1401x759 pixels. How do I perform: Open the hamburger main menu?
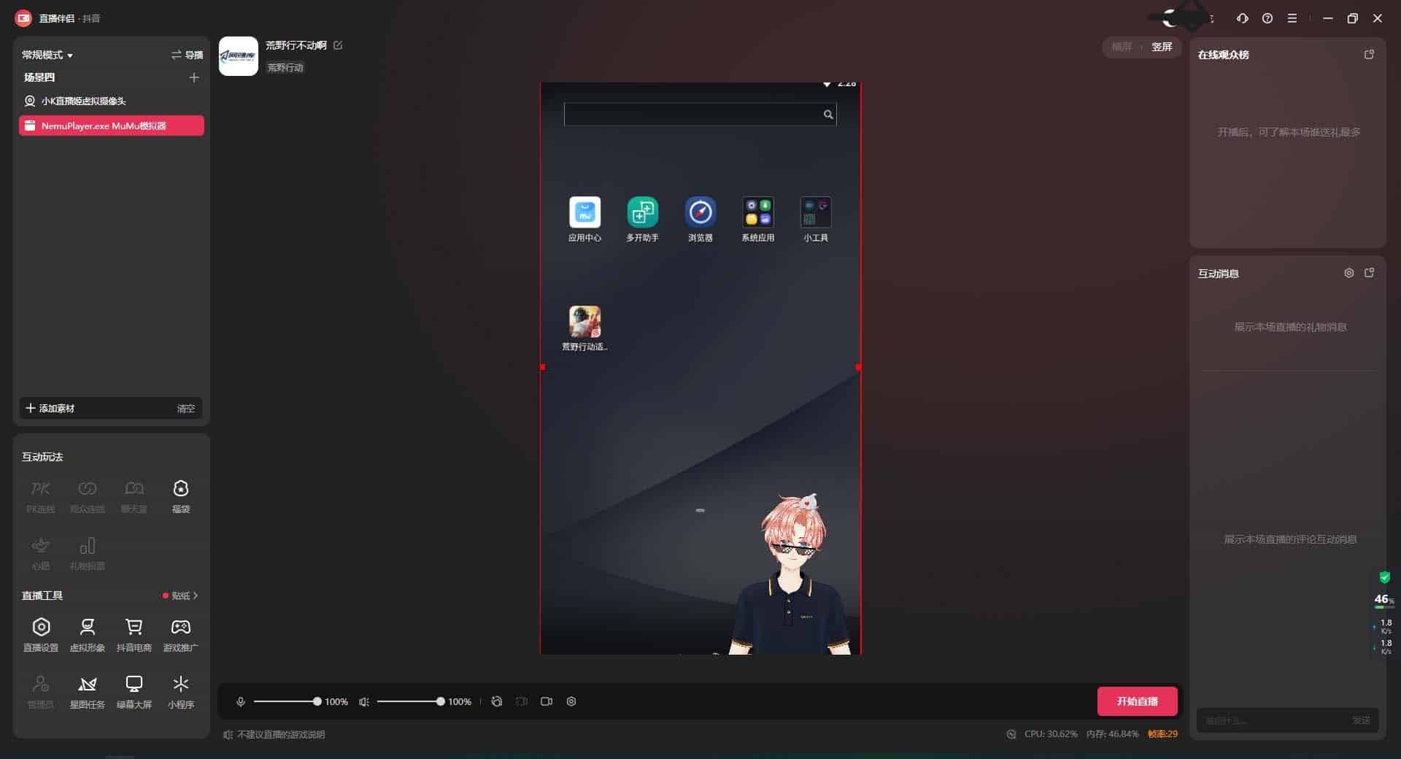coord(1292,18)
